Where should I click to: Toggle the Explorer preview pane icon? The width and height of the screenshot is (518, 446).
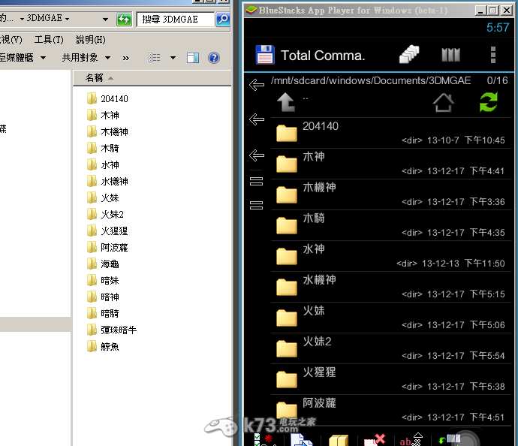[193, 58]
